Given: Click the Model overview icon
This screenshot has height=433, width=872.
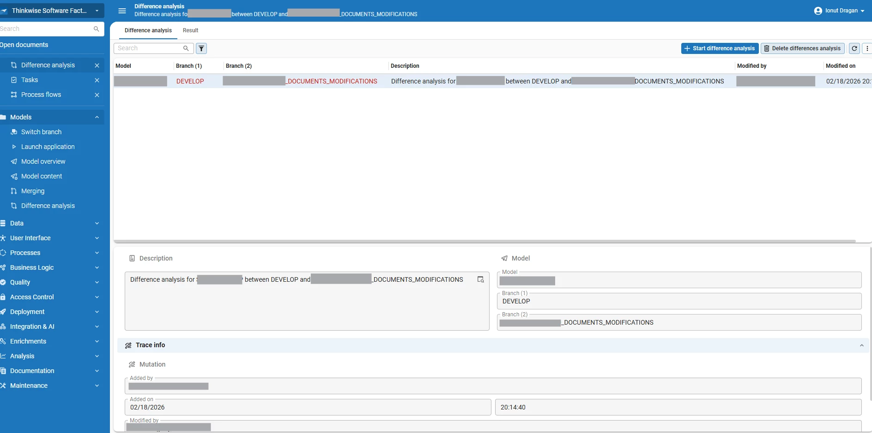Looking at the screenshot, I should coord(14,161).
